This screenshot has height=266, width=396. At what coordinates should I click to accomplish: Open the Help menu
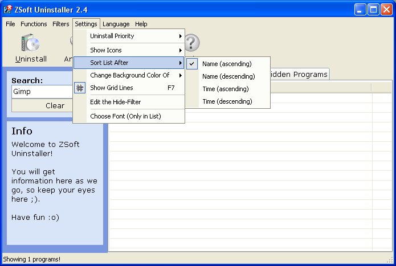[x=141, y=24]
